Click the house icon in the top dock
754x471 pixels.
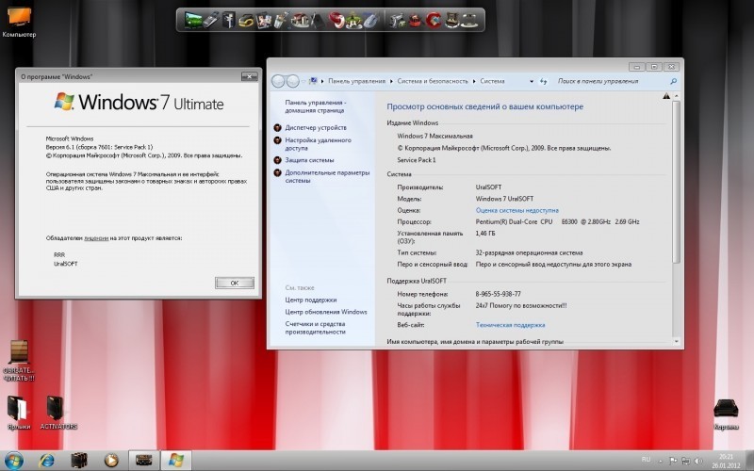(x=300, y=21)
